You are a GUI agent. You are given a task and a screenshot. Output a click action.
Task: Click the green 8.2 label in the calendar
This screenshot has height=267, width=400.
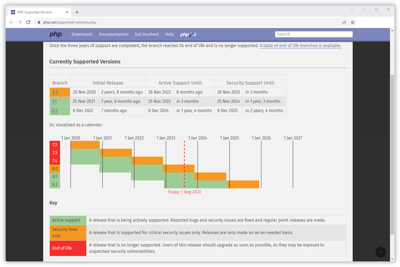(x=55, y=185)
